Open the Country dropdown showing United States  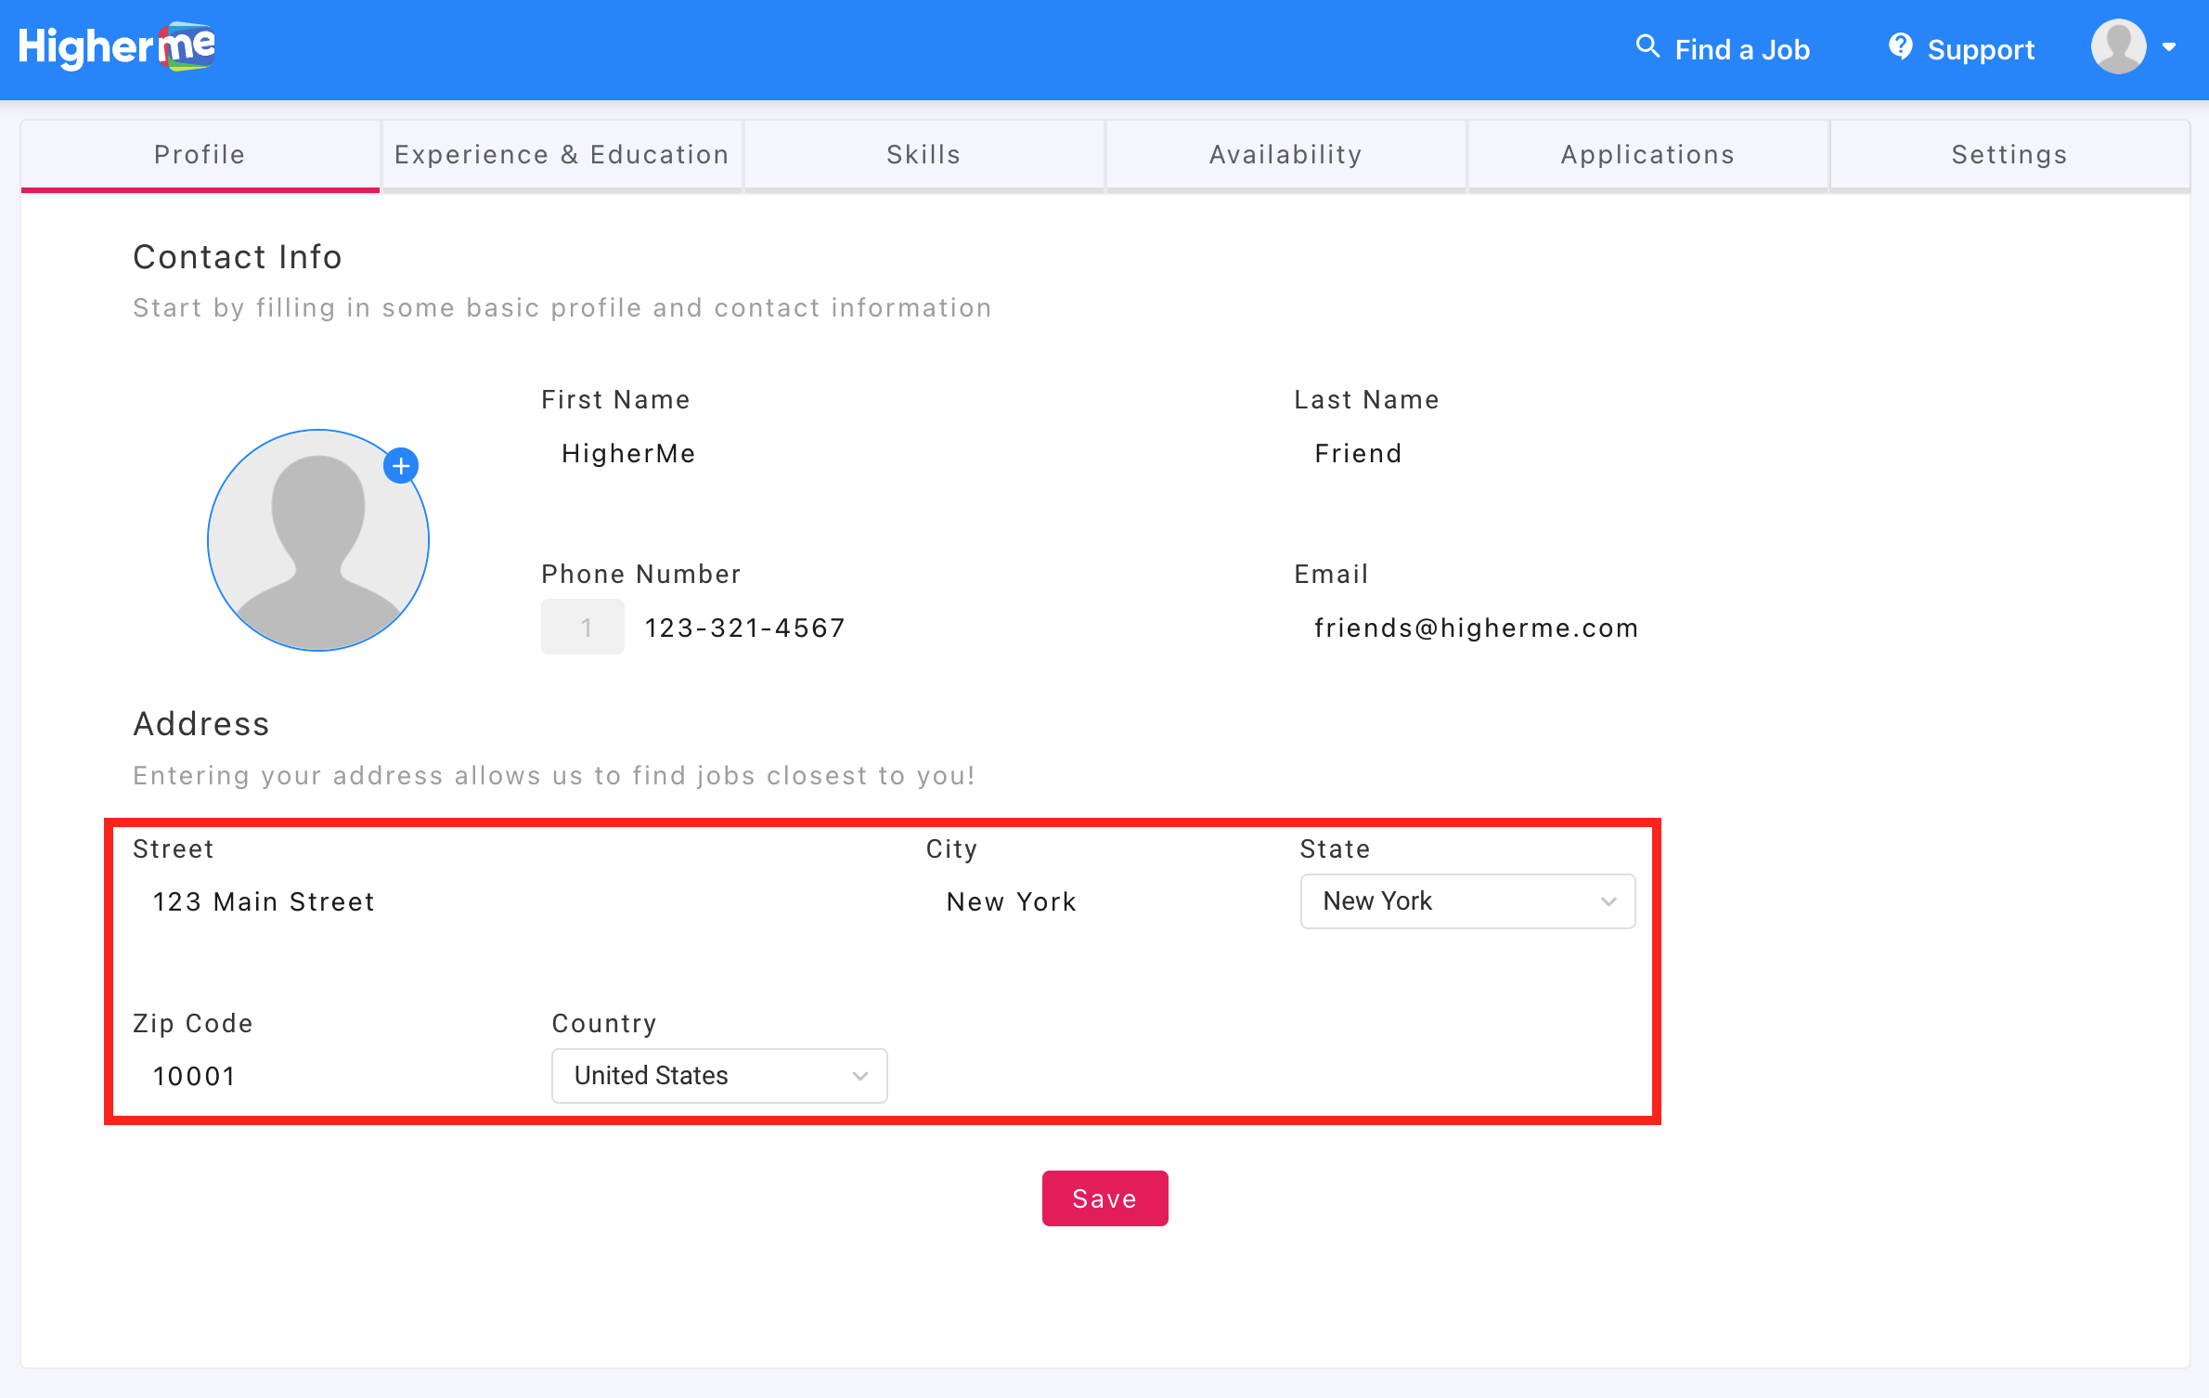pyautogui.click(x=719, y=1076)
